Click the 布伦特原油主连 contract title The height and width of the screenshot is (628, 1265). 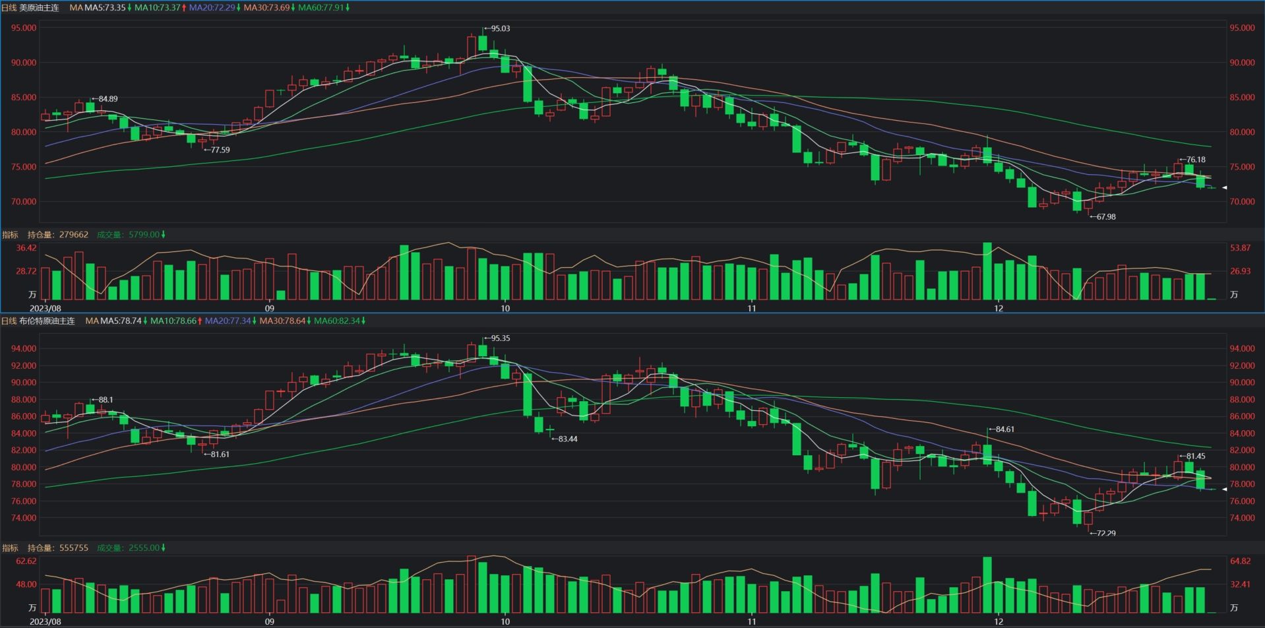pyautogui.click(x=47, y=321)
